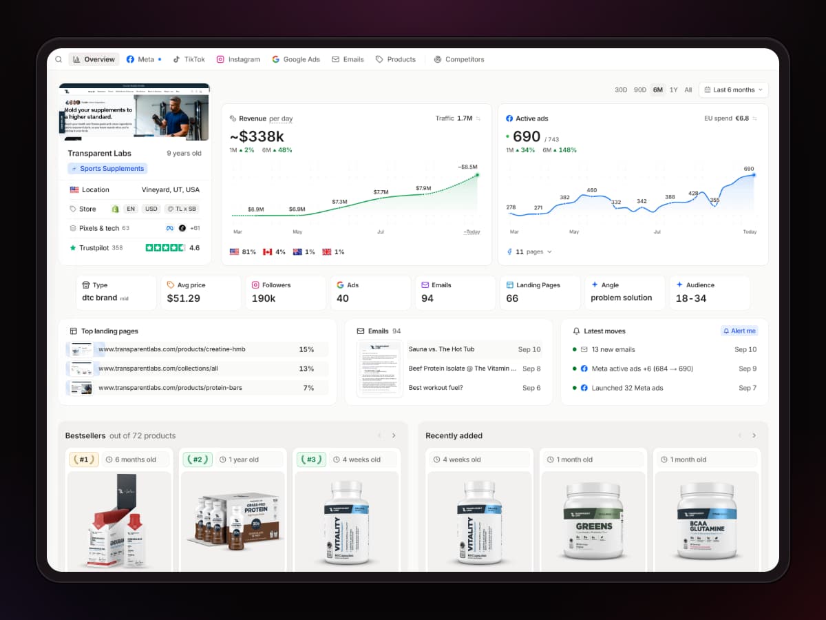Image resolution: width=826 pixels, height=620 pixels.
Task: Expand the 11 pages dropdown
Action: pos(529,252)
